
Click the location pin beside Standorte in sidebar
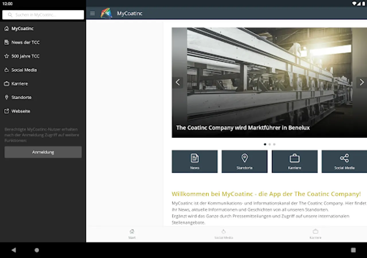7,97
